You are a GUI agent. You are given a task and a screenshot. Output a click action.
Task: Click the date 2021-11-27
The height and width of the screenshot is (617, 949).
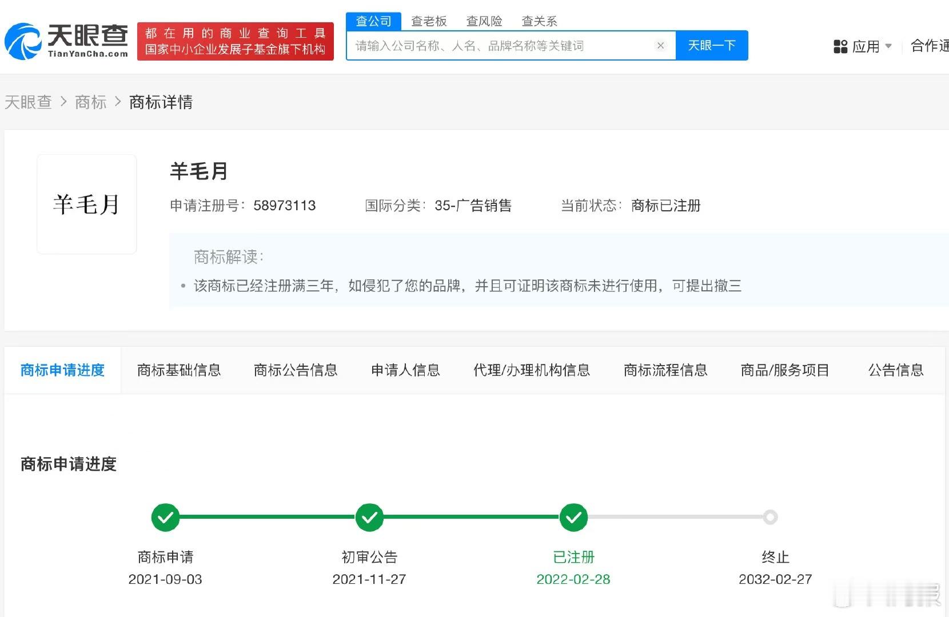pos(369,579)
